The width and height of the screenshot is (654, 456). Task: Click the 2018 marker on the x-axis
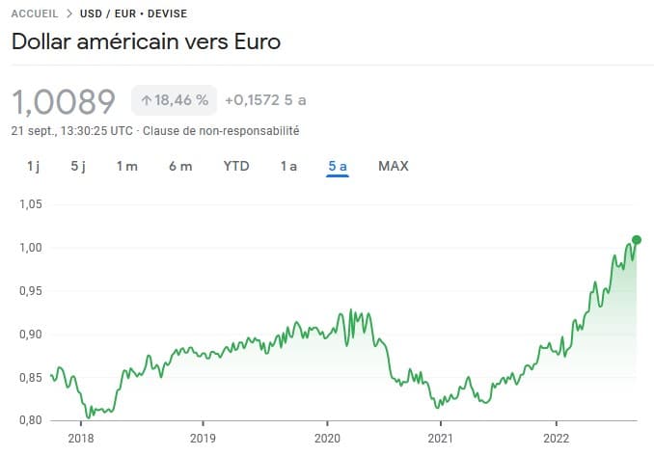pos(81,438)
